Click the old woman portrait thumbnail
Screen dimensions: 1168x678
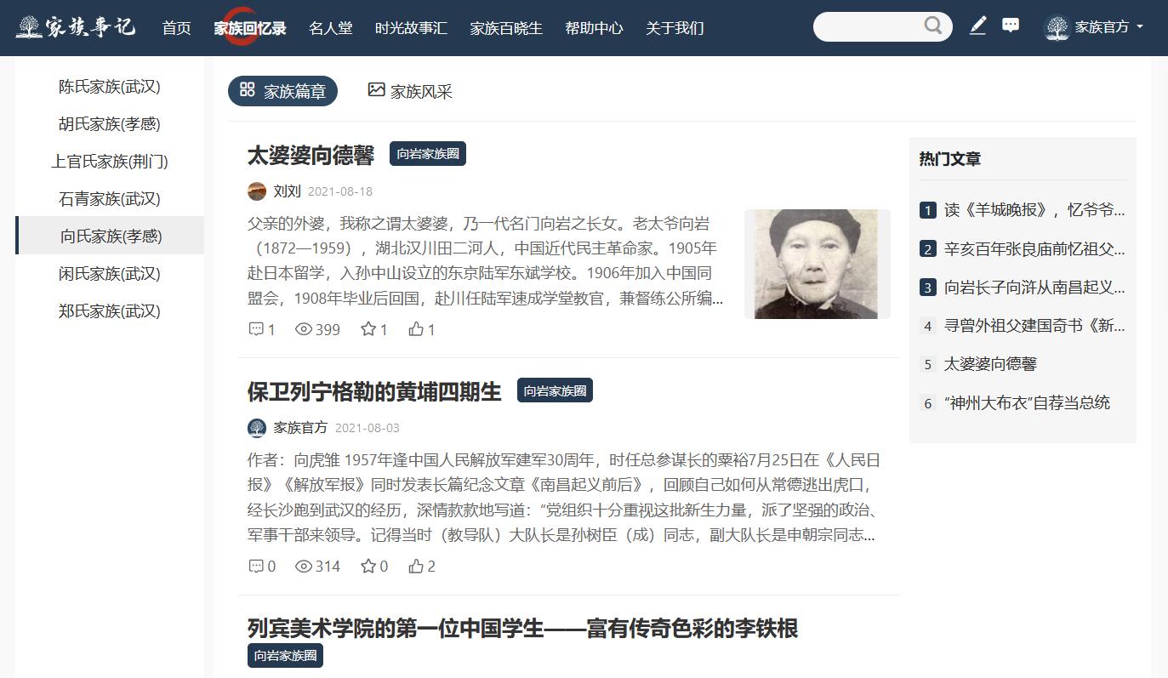(818, 264)
